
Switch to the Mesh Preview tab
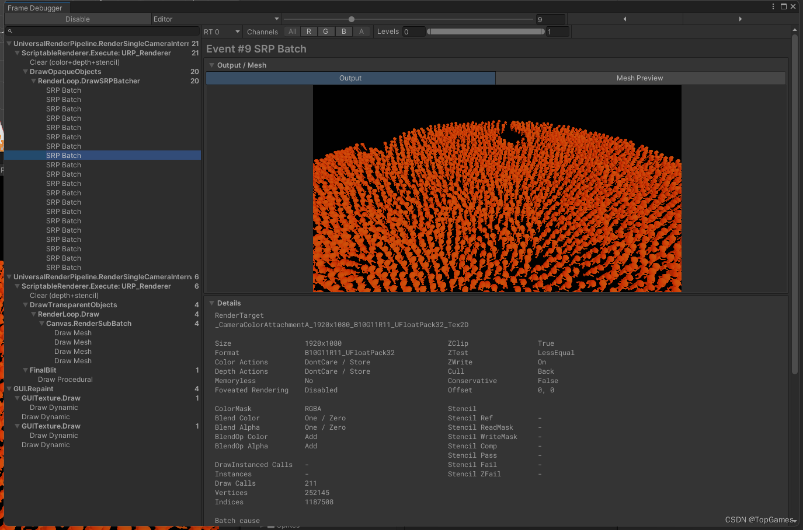point(639,78)
